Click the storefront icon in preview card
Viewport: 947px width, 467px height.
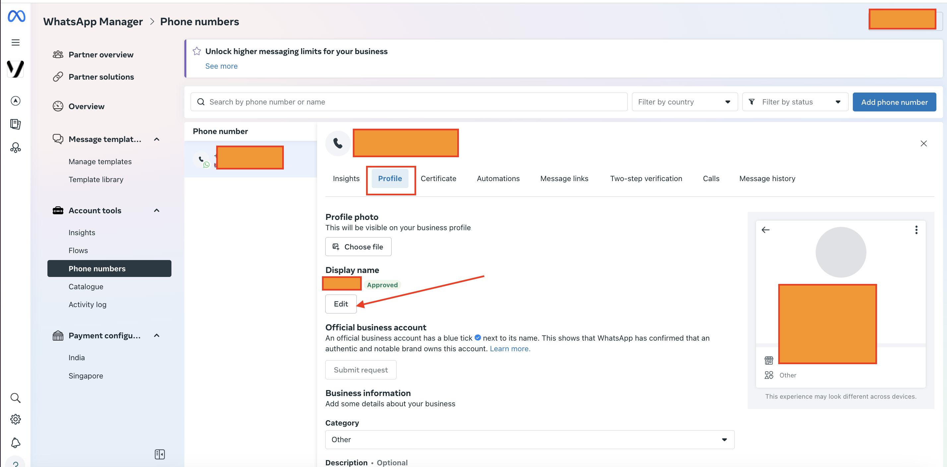(769, 360)
